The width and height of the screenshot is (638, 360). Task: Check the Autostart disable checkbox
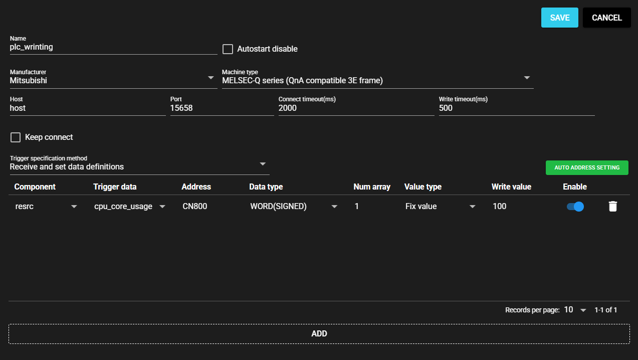(x=228, y=49)
